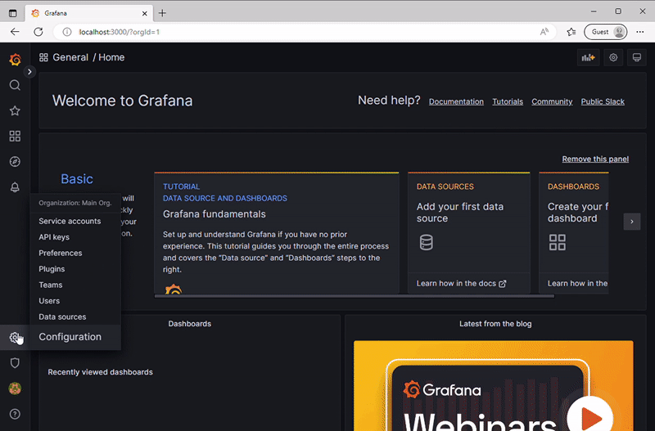The width and height of the screenshot is (655, 431).
Task: Open the Help question mark icon
Action: [15, 414]
